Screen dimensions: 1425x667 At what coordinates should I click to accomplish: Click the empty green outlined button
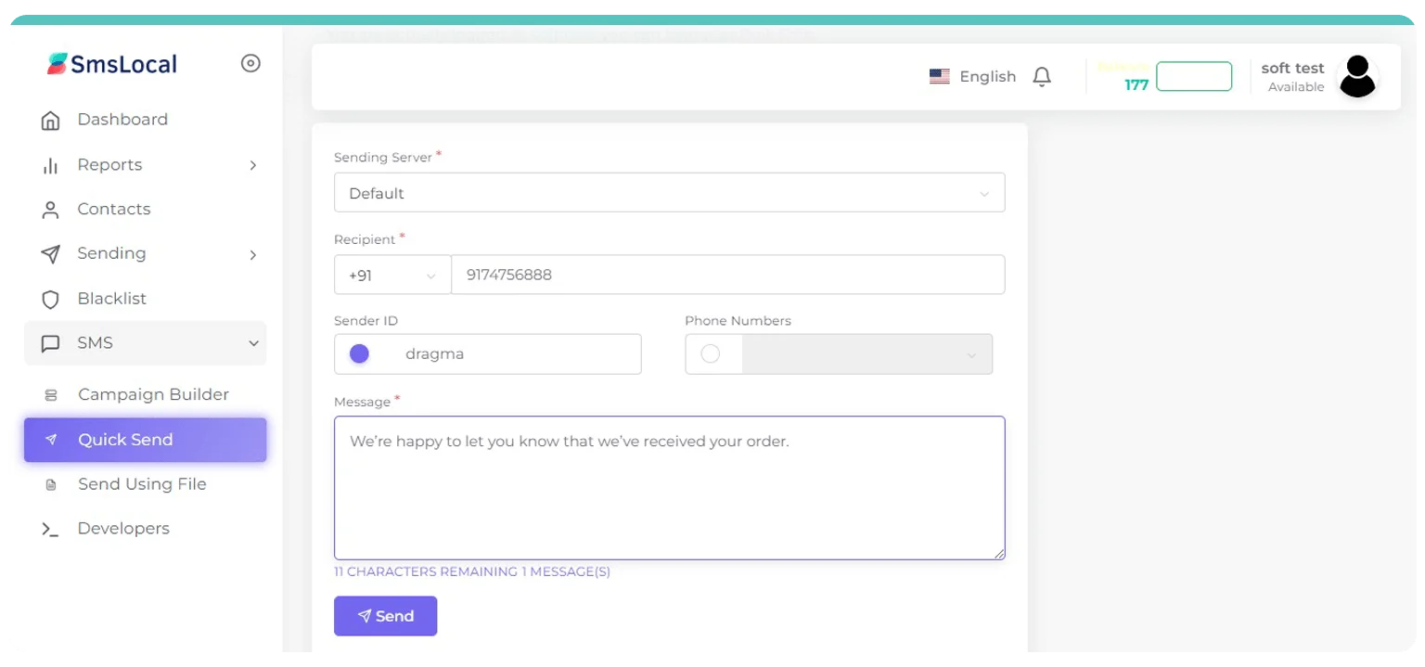tap(1193, 77)
